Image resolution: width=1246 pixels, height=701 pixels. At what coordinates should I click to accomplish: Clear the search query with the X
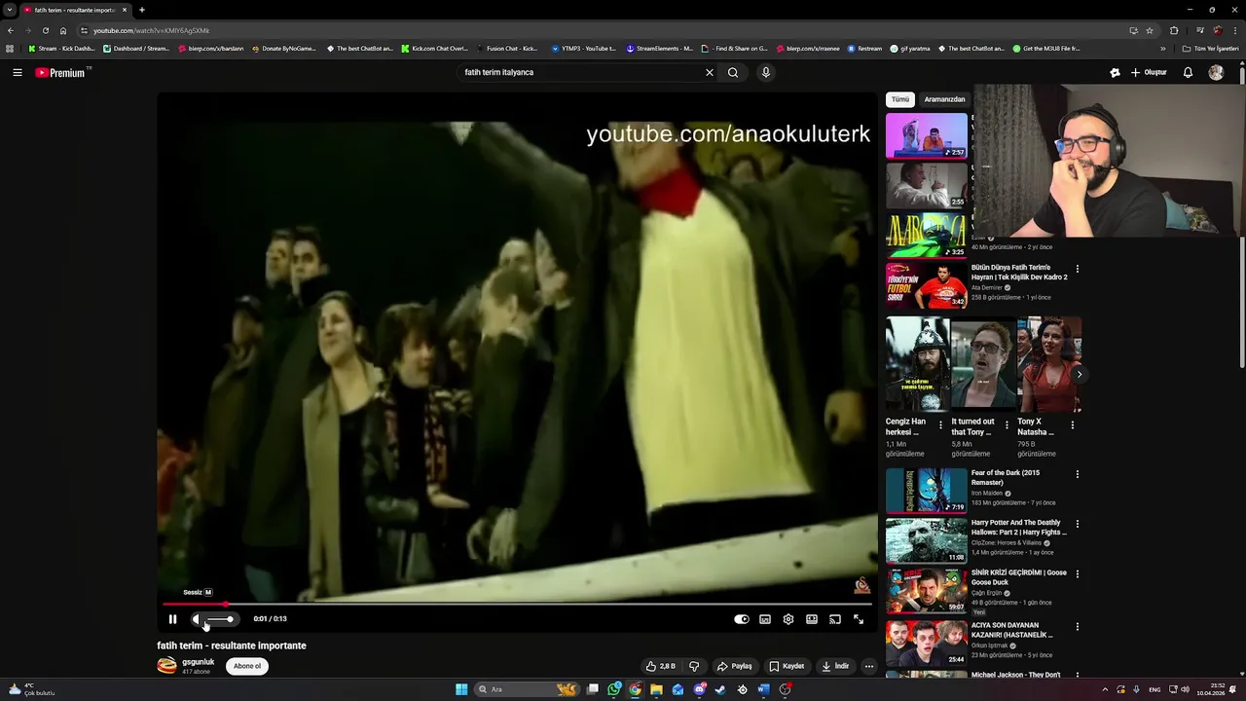click(x=710, y=72)
